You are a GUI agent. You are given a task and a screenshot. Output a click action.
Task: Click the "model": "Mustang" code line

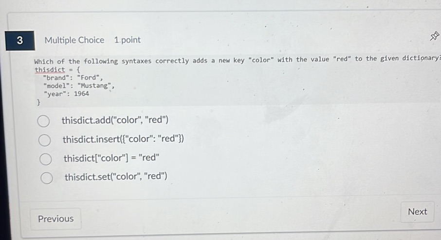[x=79, y=86]
